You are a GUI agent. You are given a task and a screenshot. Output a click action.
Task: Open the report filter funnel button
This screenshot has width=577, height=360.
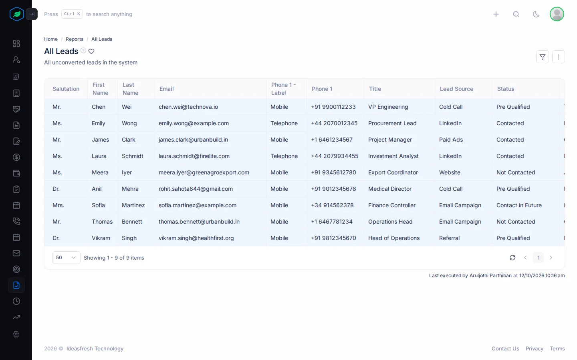(543, 57)
